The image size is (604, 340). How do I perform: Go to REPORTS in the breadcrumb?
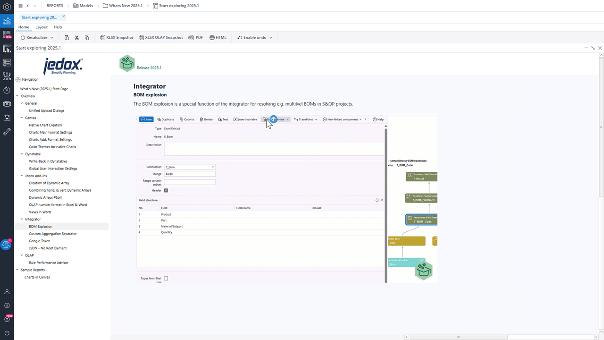pyautogui.click(x=55, y=6)
